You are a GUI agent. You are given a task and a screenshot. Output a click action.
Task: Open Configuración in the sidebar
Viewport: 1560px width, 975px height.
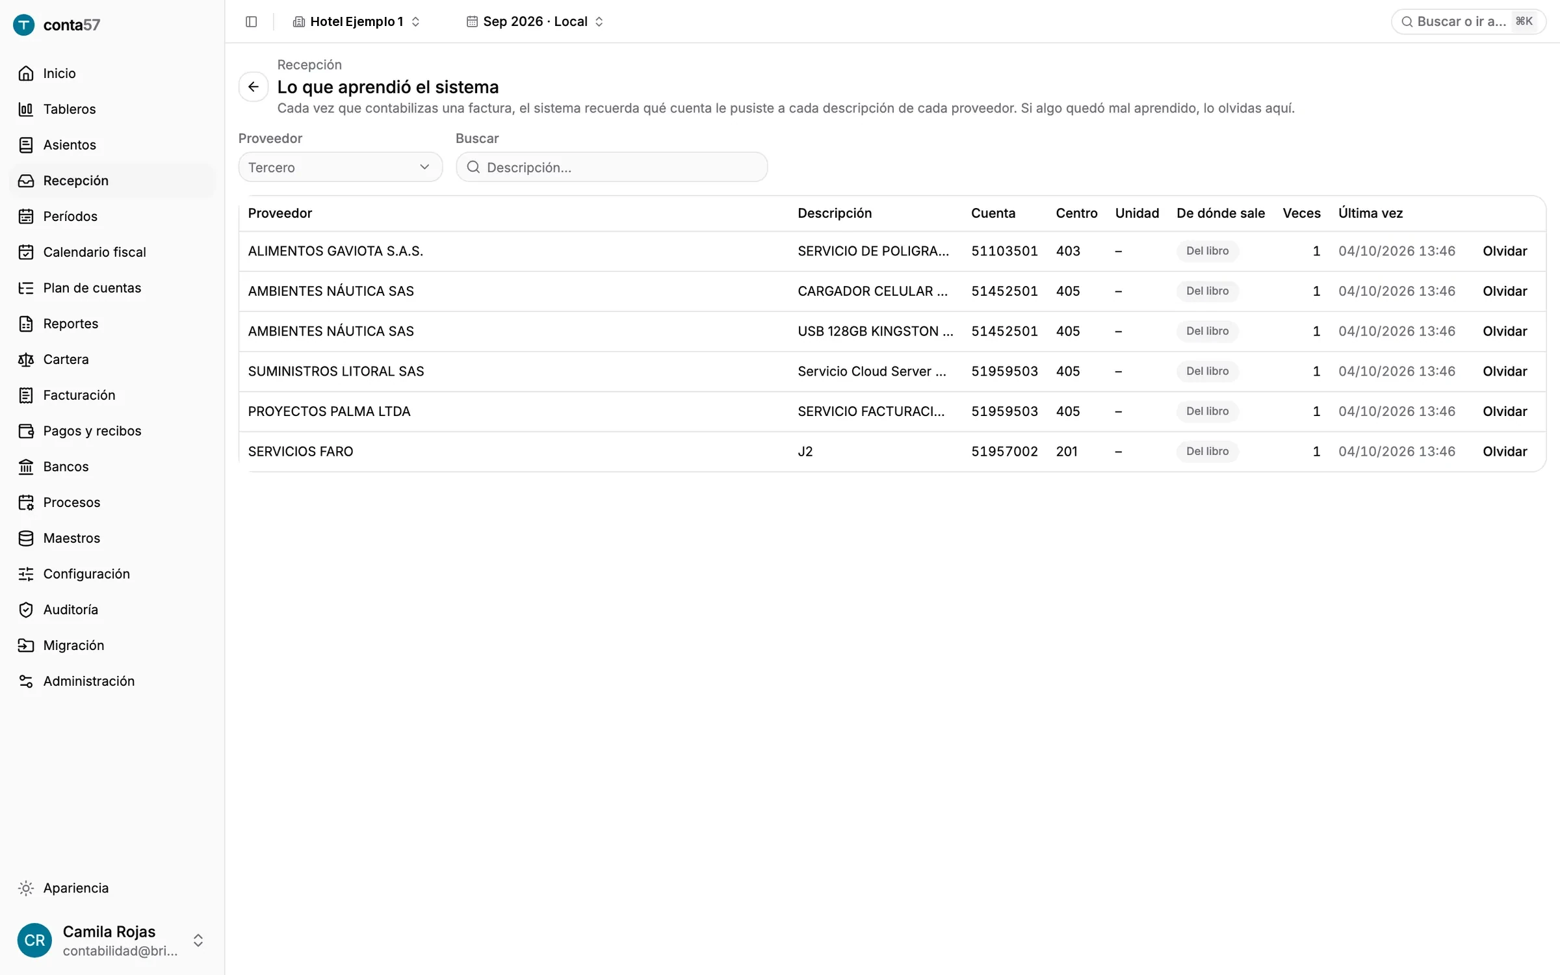(x=112, y=574)
